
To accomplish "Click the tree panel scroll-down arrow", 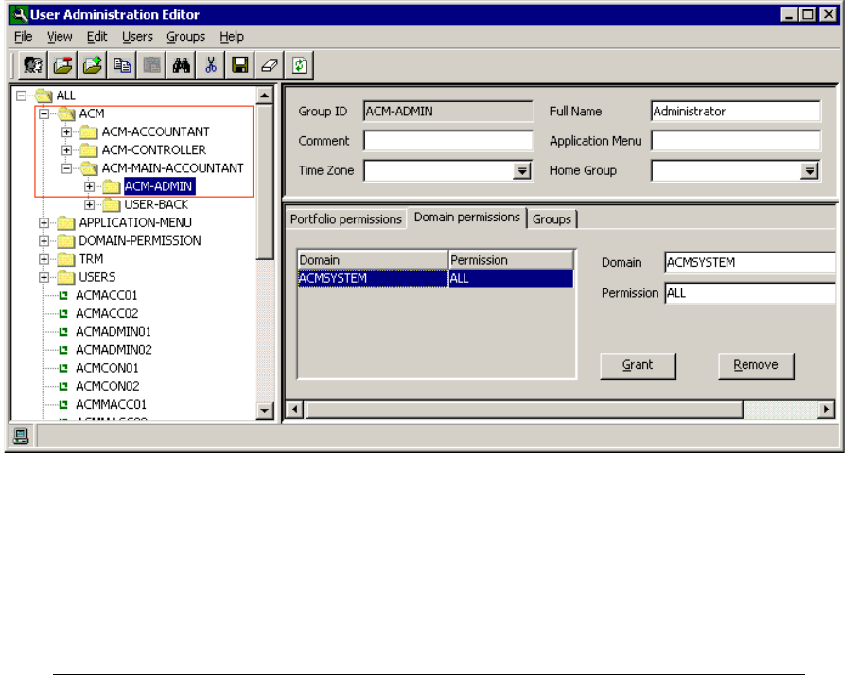I will tap(266, 411).
